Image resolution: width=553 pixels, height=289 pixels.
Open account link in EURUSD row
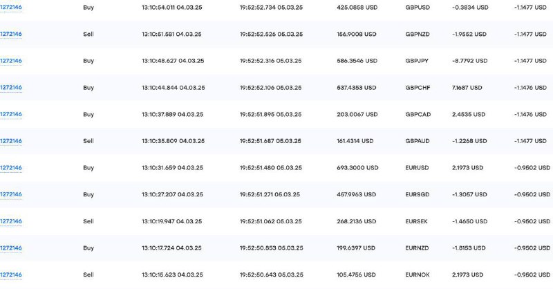[x=11, y=167]
